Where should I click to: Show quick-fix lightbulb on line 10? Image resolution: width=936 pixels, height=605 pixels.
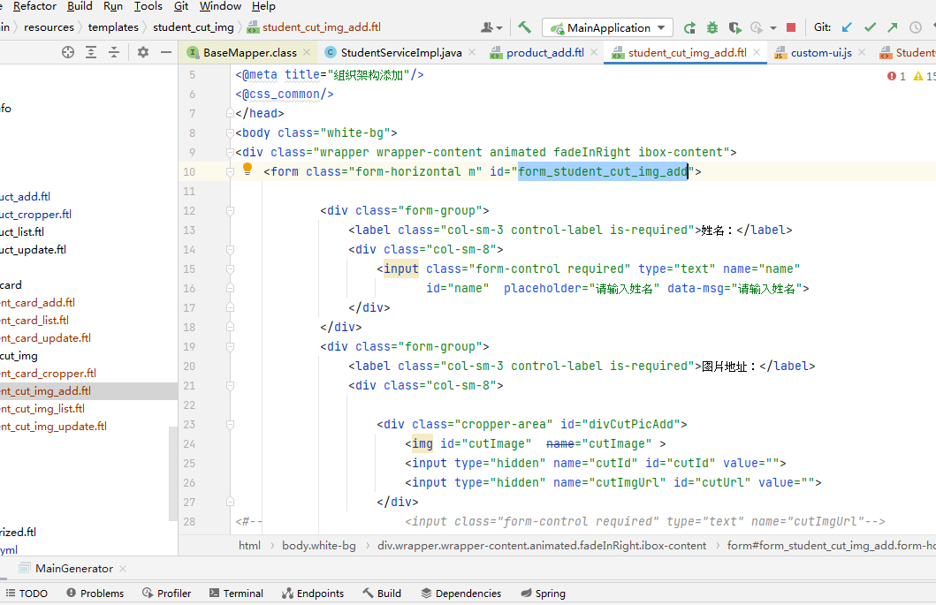[247, 170]
